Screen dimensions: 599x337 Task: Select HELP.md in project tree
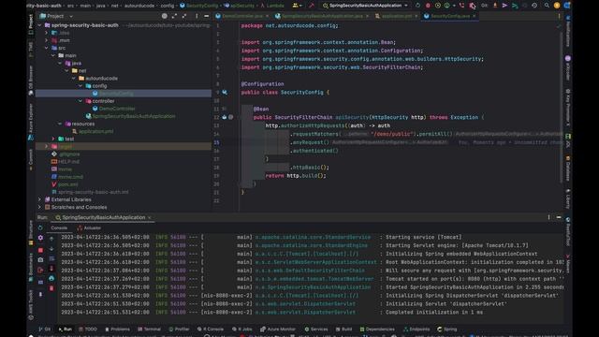tap(68, 162)
